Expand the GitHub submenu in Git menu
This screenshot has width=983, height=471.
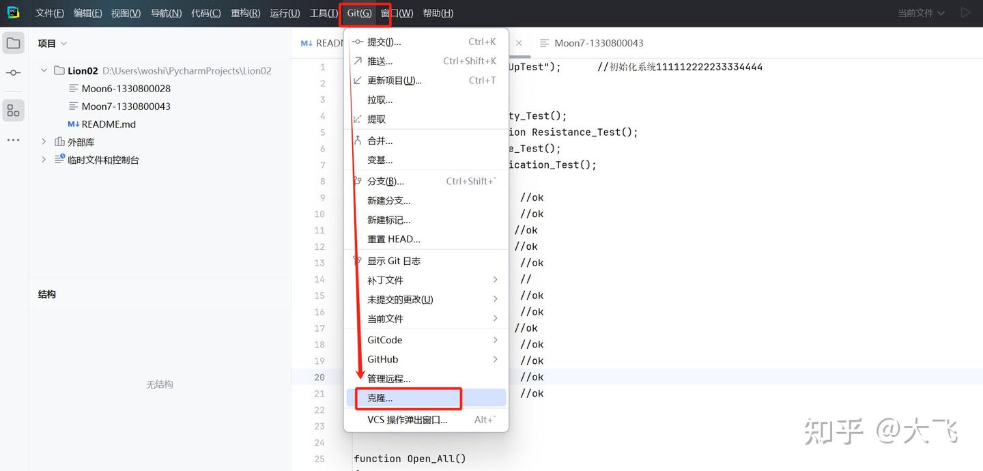(382, 359)
